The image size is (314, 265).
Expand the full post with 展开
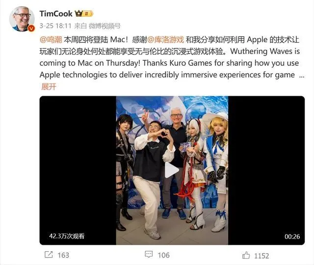tap(49, 87)
